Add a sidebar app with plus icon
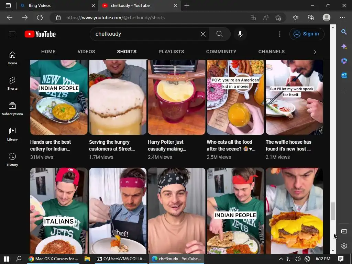352x264 pixels. point(344,91)
